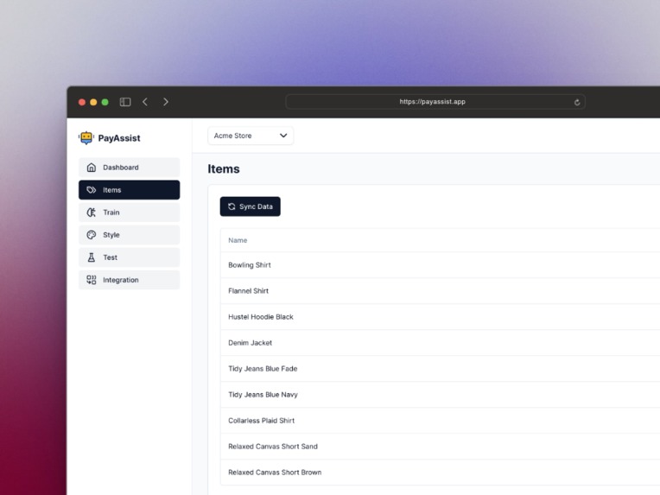
Task: Open the Dashboard menu item
Action: (130, 168)
